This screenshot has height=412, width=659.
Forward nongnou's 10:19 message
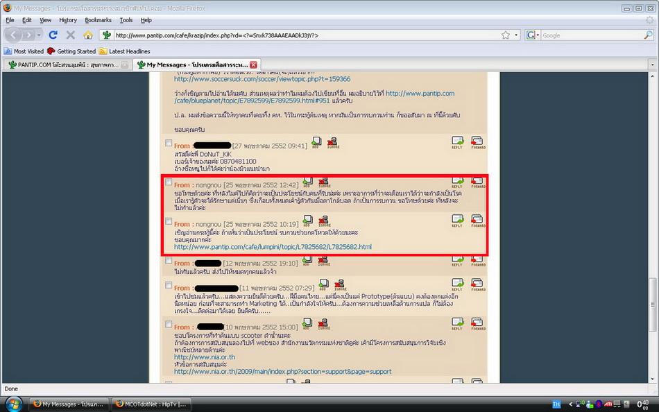coord(478,221)
